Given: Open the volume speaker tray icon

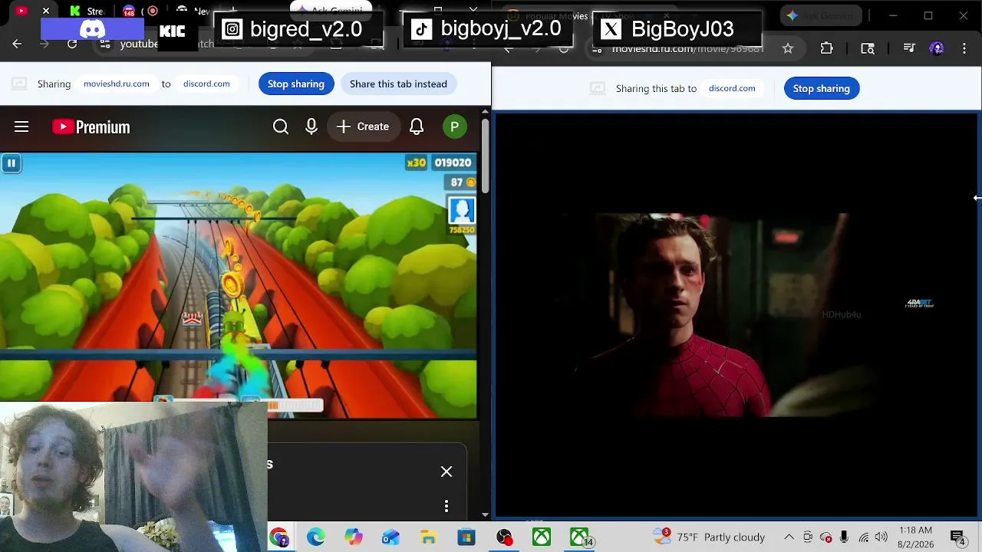Looking at the screenshot, I should click(x=881, y=537).
